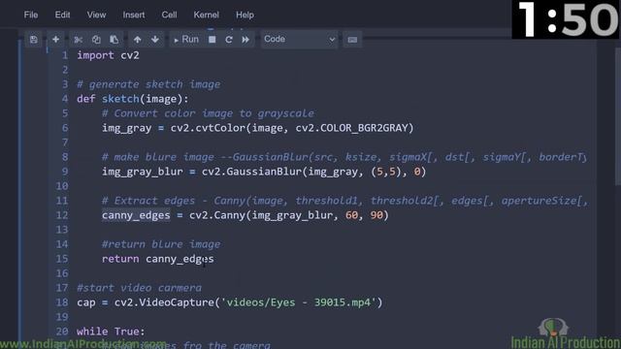This screenshot has height=349, width=621.
Task: Open the View menu
Action: tap(96, 16)
